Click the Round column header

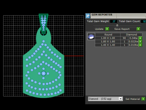pos(108,35)
